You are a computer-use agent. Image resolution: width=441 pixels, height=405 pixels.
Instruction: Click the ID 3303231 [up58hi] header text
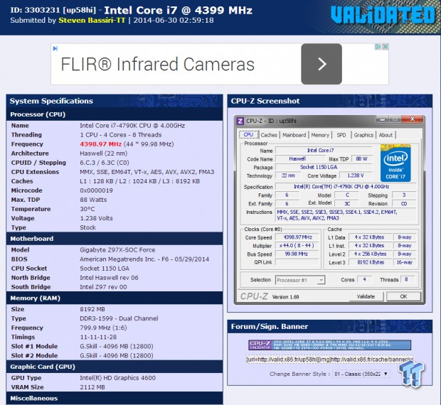53,10
